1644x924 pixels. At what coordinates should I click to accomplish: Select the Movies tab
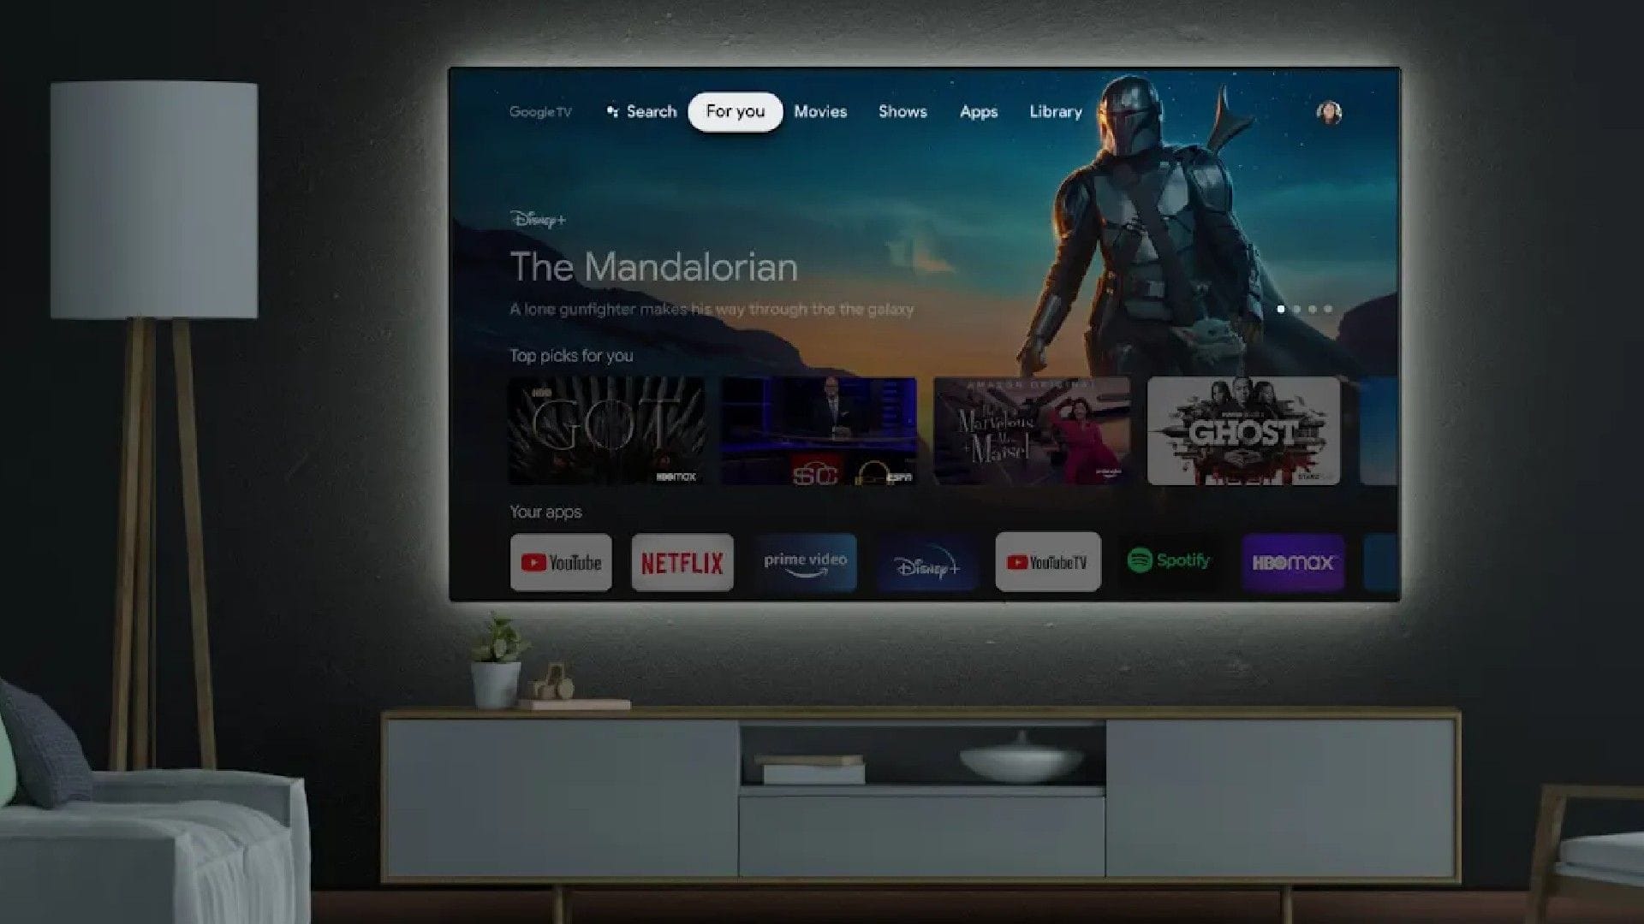(x=819, y=112)
